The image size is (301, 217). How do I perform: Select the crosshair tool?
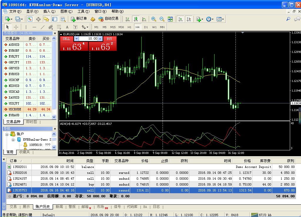click(x=16, y=27)
